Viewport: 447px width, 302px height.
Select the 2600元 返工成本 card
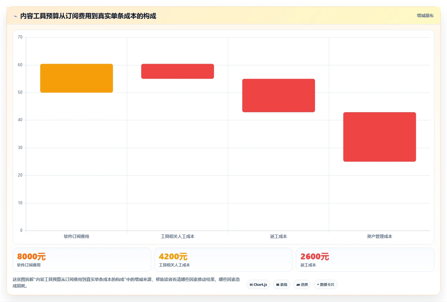point(365,260)
